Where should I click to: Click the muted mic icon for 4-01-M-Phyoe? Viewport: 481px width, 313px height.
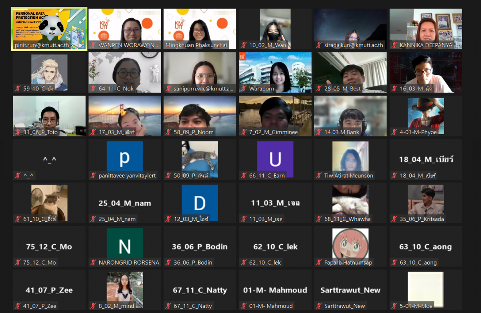pos(394,132)
